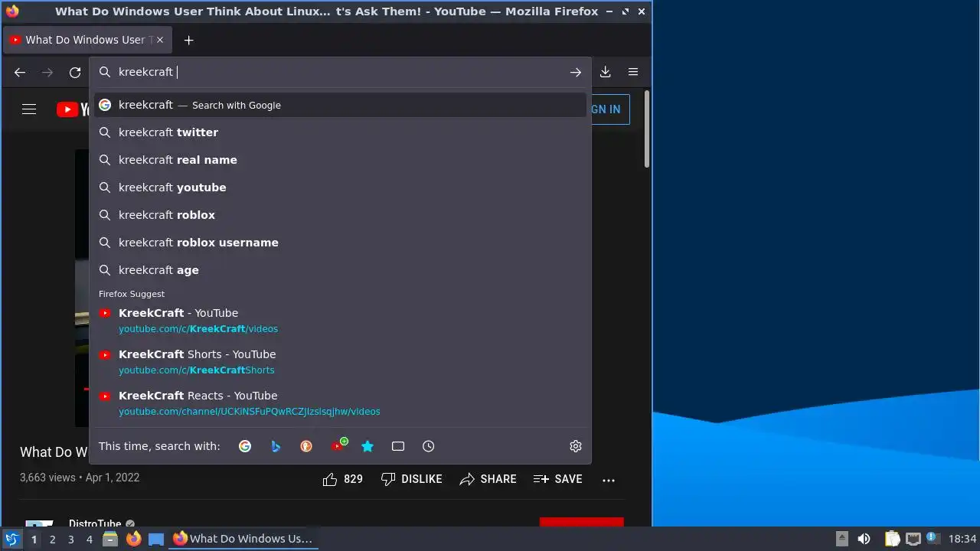This screenshot has height=551, width=980.
Task: Choose 'kreekcraft roblox username' suggestion
Action: click(340, 243)
